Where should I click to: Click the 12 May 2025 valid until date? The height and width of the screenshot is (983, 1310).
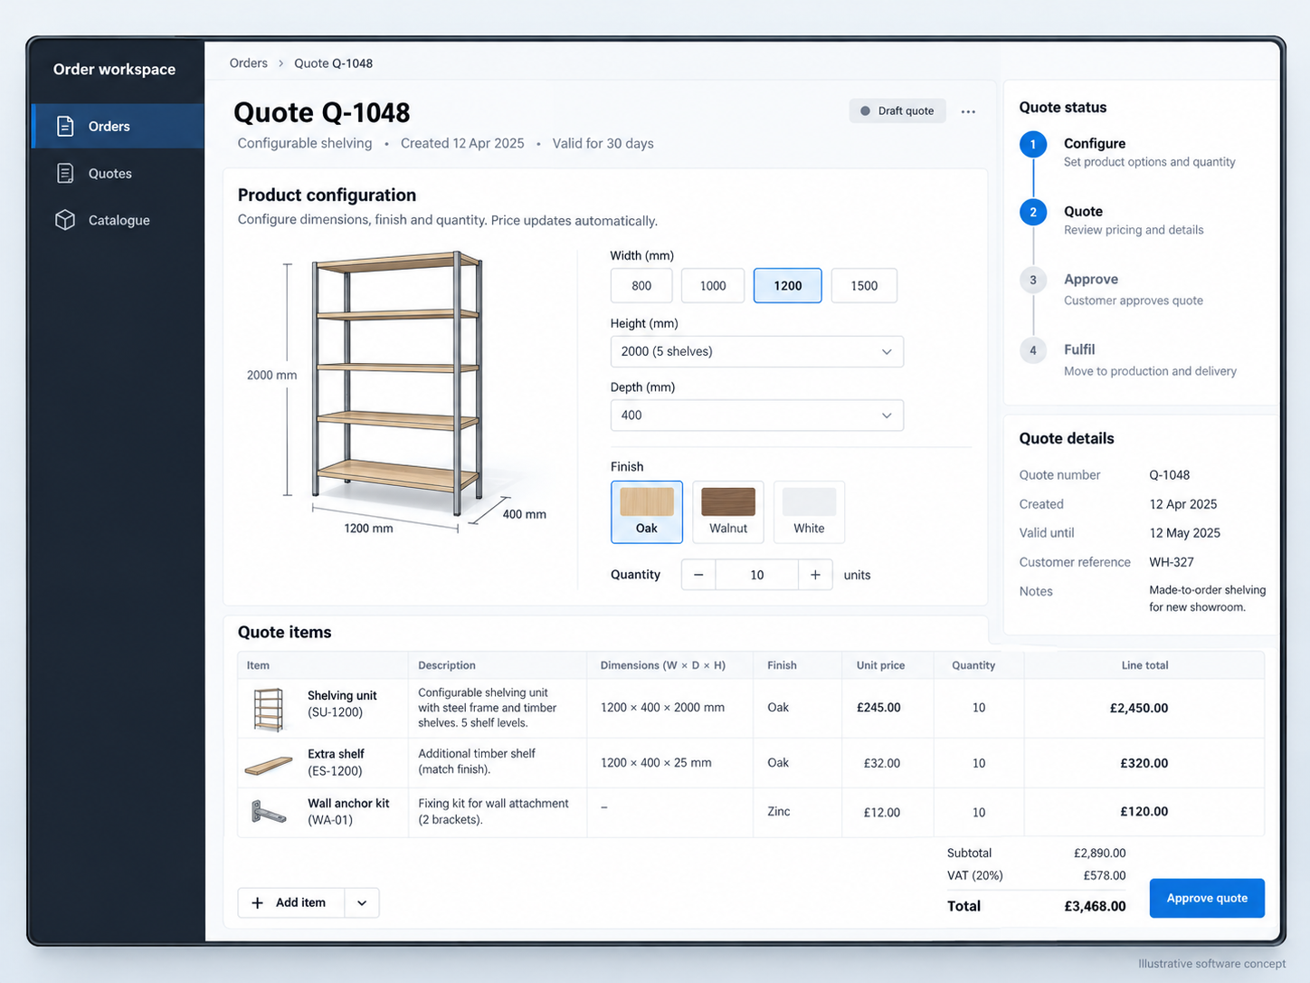coord(1185,533)
